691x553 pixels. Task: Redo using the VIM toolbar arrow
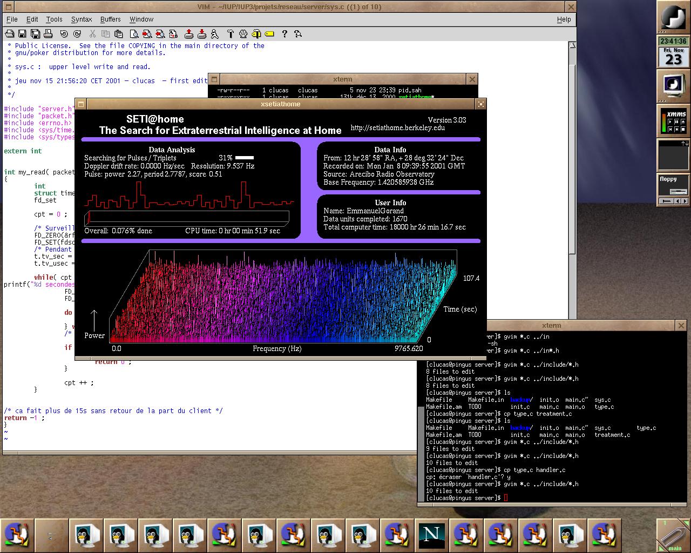(x=77, y=33)
